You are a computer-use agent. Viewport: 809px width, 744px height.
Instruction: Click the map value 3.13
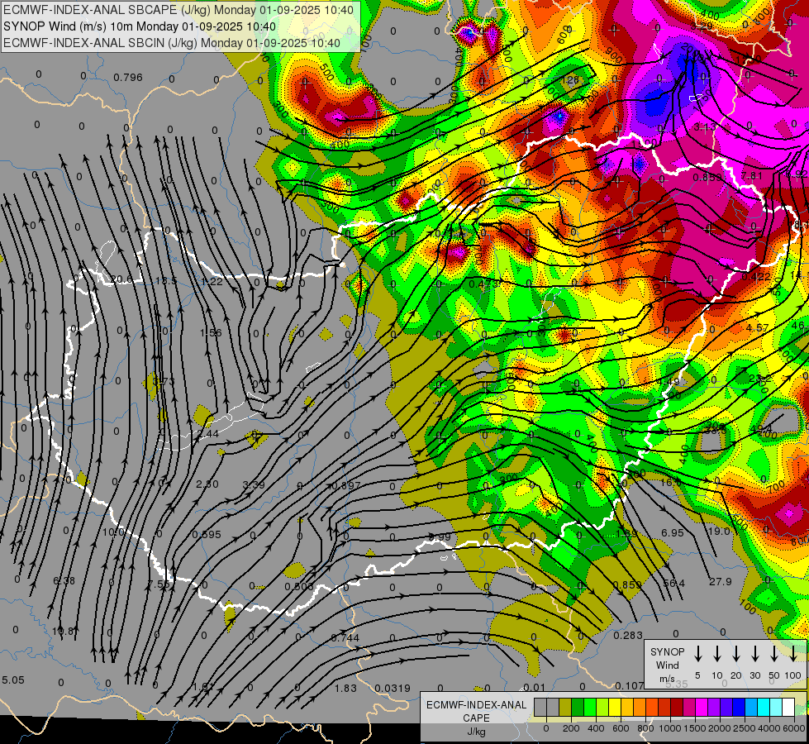coord(705,127)
